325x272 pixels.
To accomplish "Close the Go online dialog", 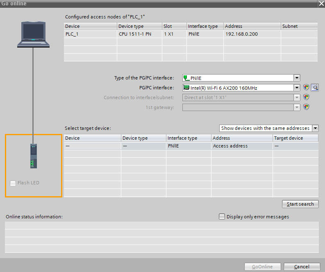I will tap(320, 3).
